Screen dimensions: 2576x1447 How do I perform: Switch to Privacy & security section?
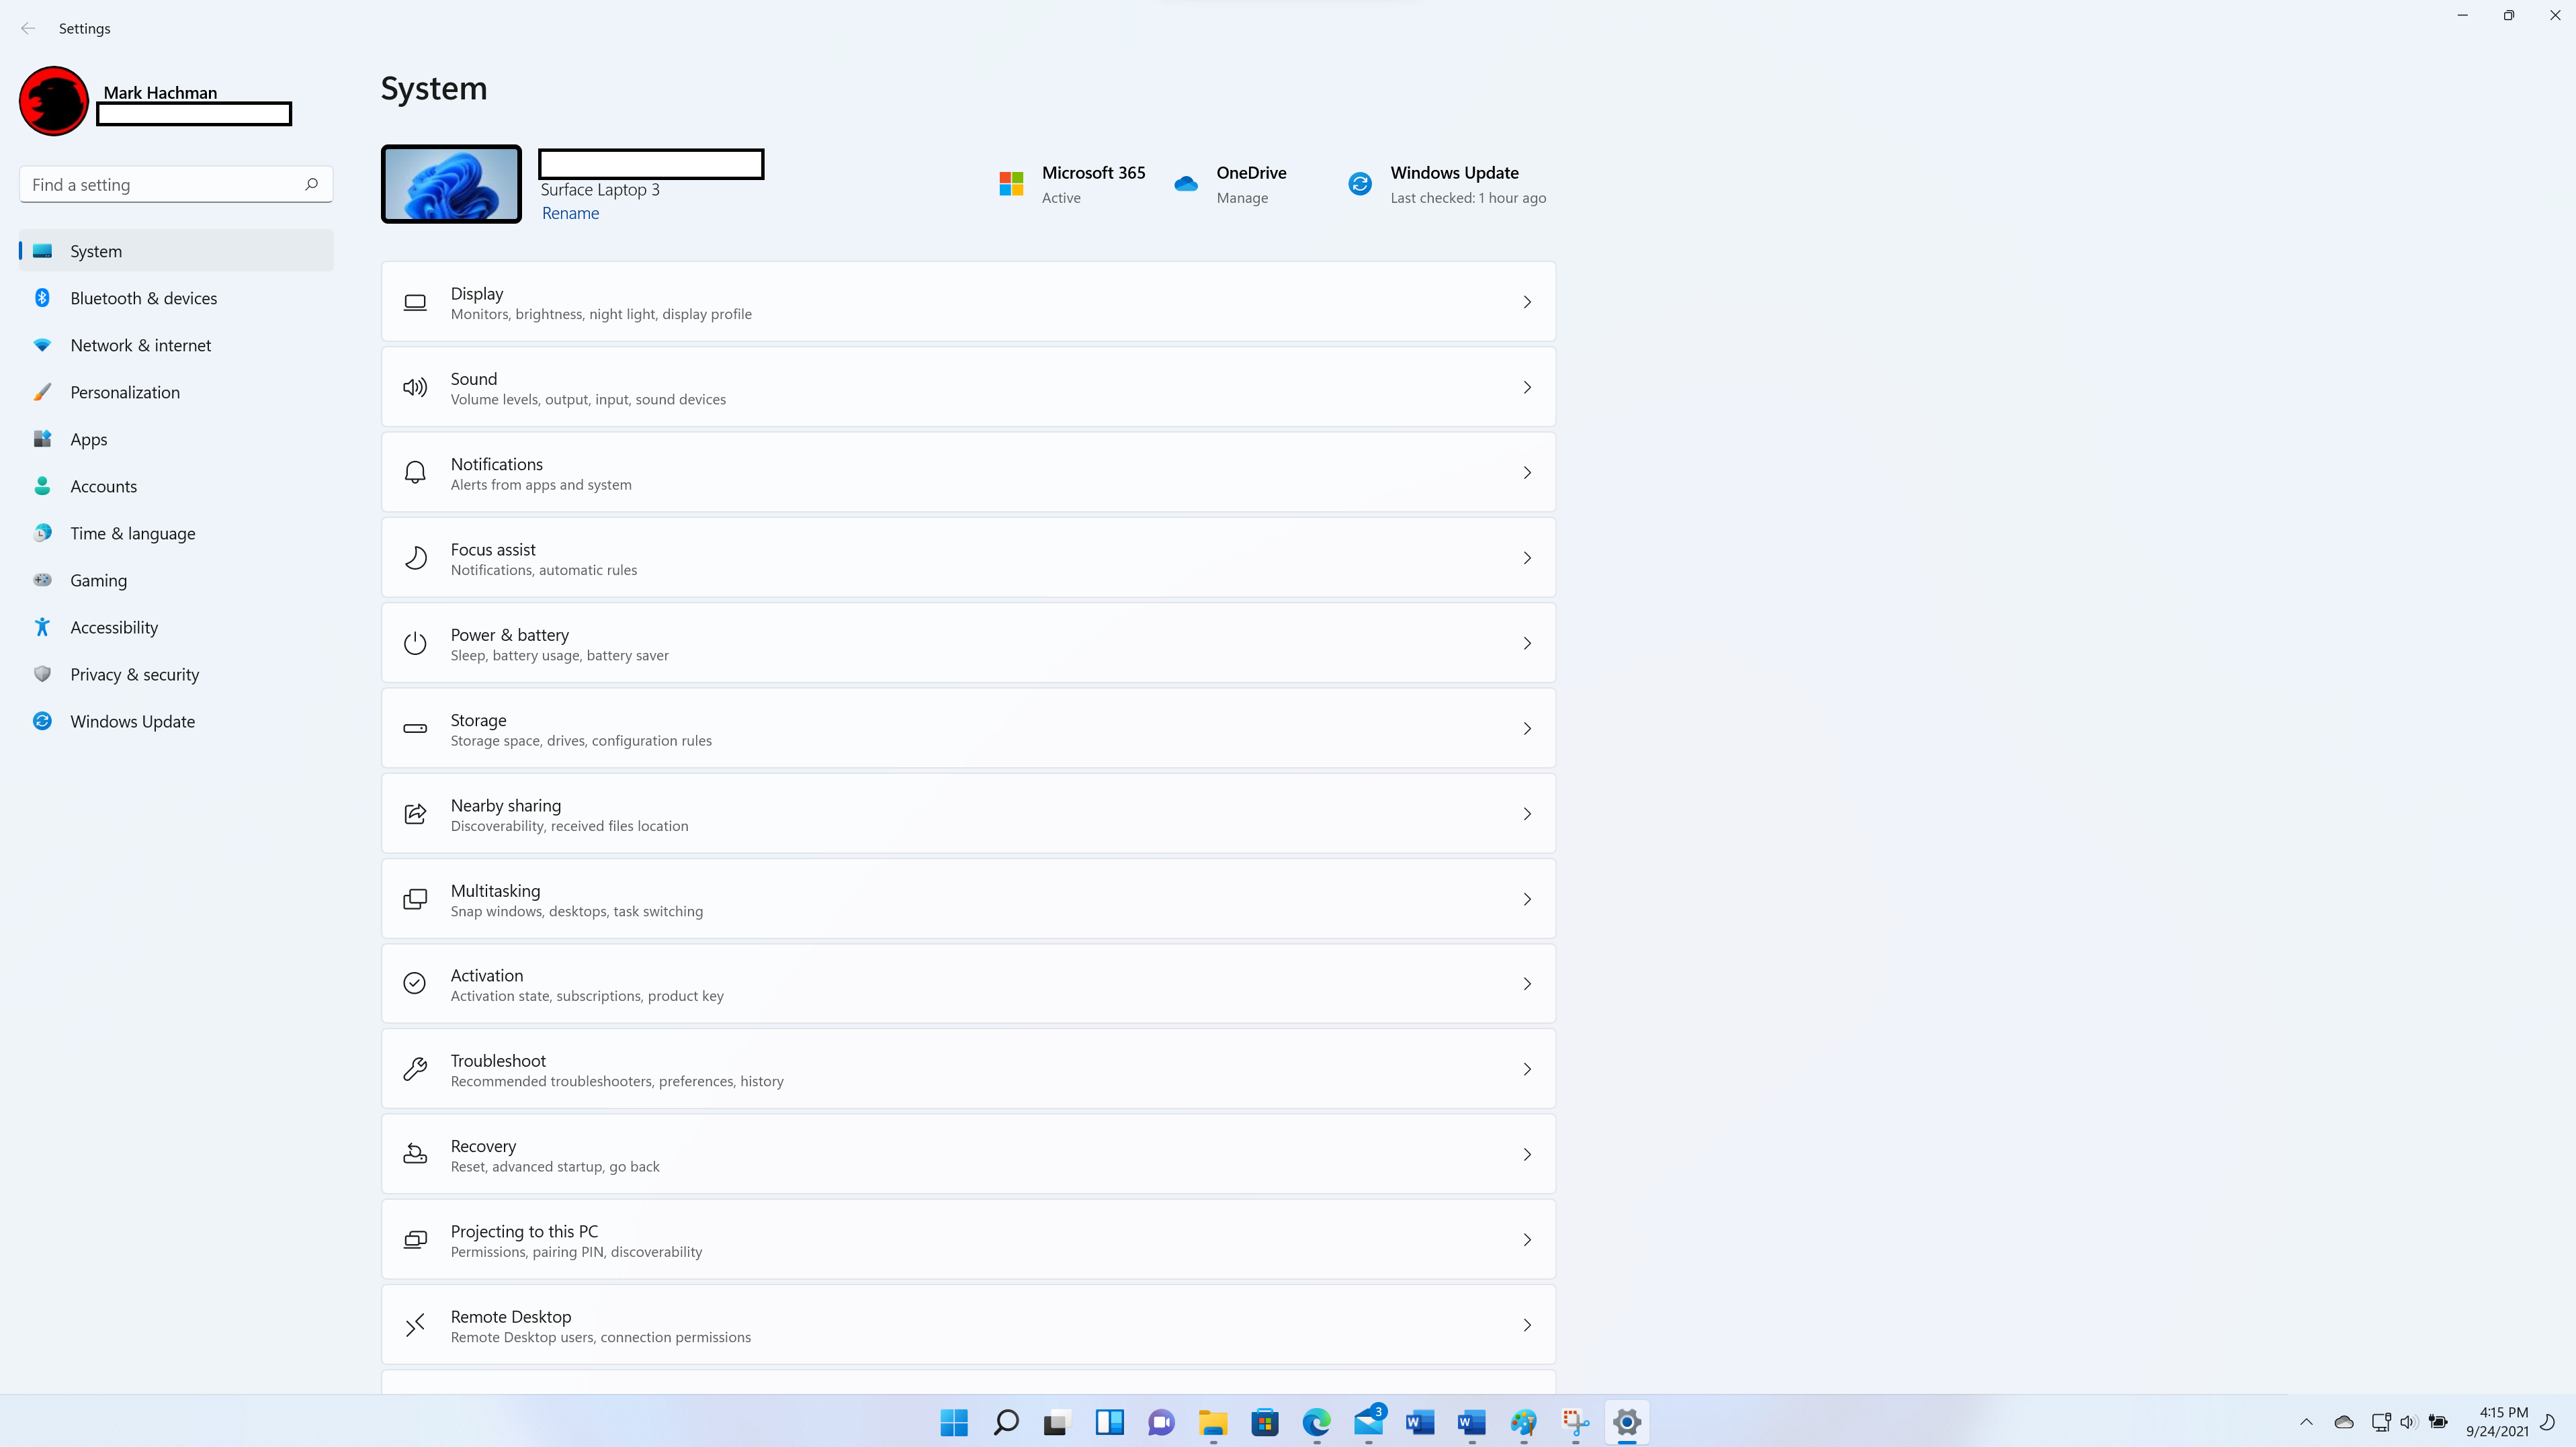point(134,674)
